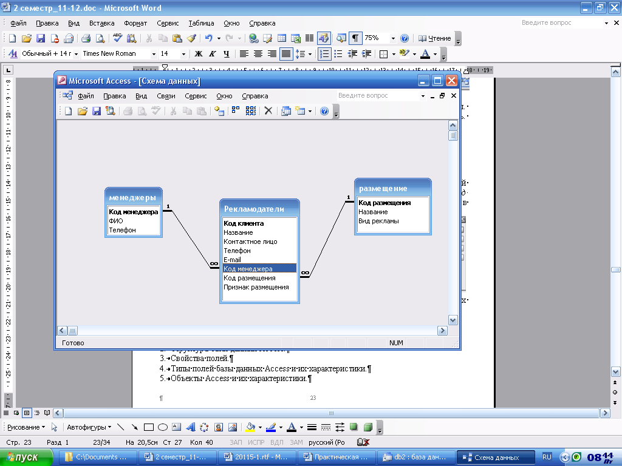Image resolution: width=622 pixels, height=466 pixels.
Task: Click Word's Print icon
Action: [86, 38]
